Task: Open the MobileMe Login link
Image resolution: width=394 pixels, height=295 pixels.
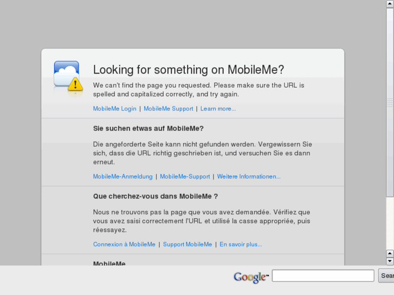Action: tap(114, 109)
